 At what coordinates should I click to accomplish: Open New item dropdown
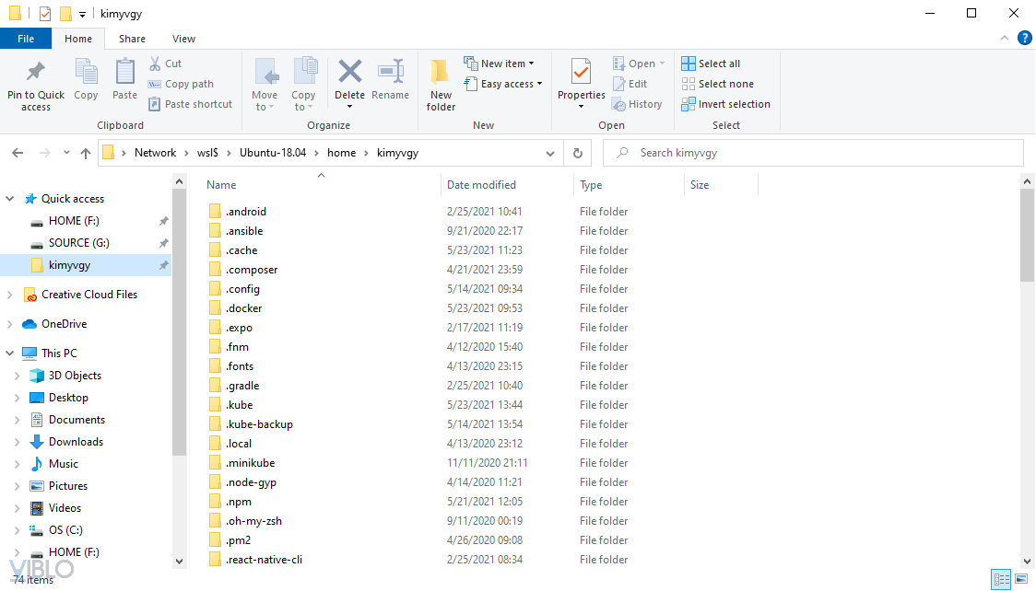coord(499,64)
